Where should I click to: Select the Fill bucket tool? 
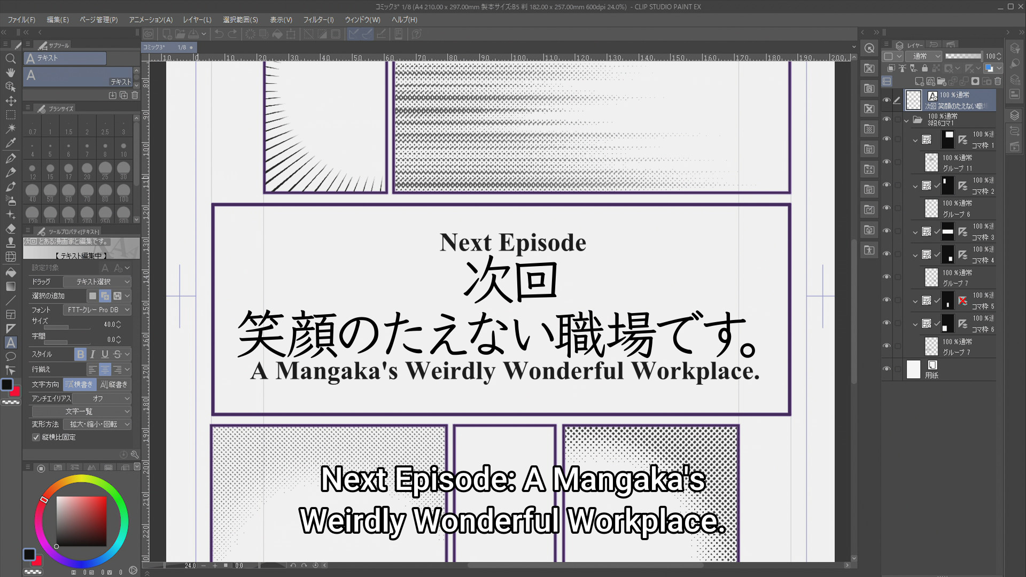pos(10,272)
